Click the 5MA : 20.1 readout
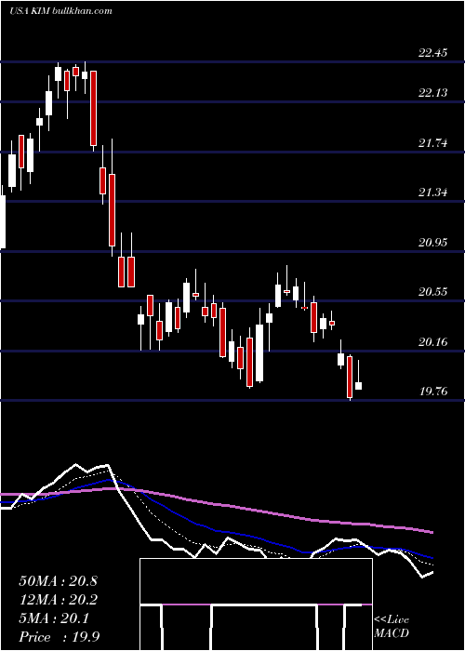The width and height of the screenshot is (465, 651). coord(54,618)
